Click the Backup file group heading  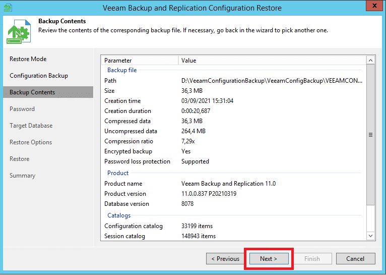click(x=122, y=70)
